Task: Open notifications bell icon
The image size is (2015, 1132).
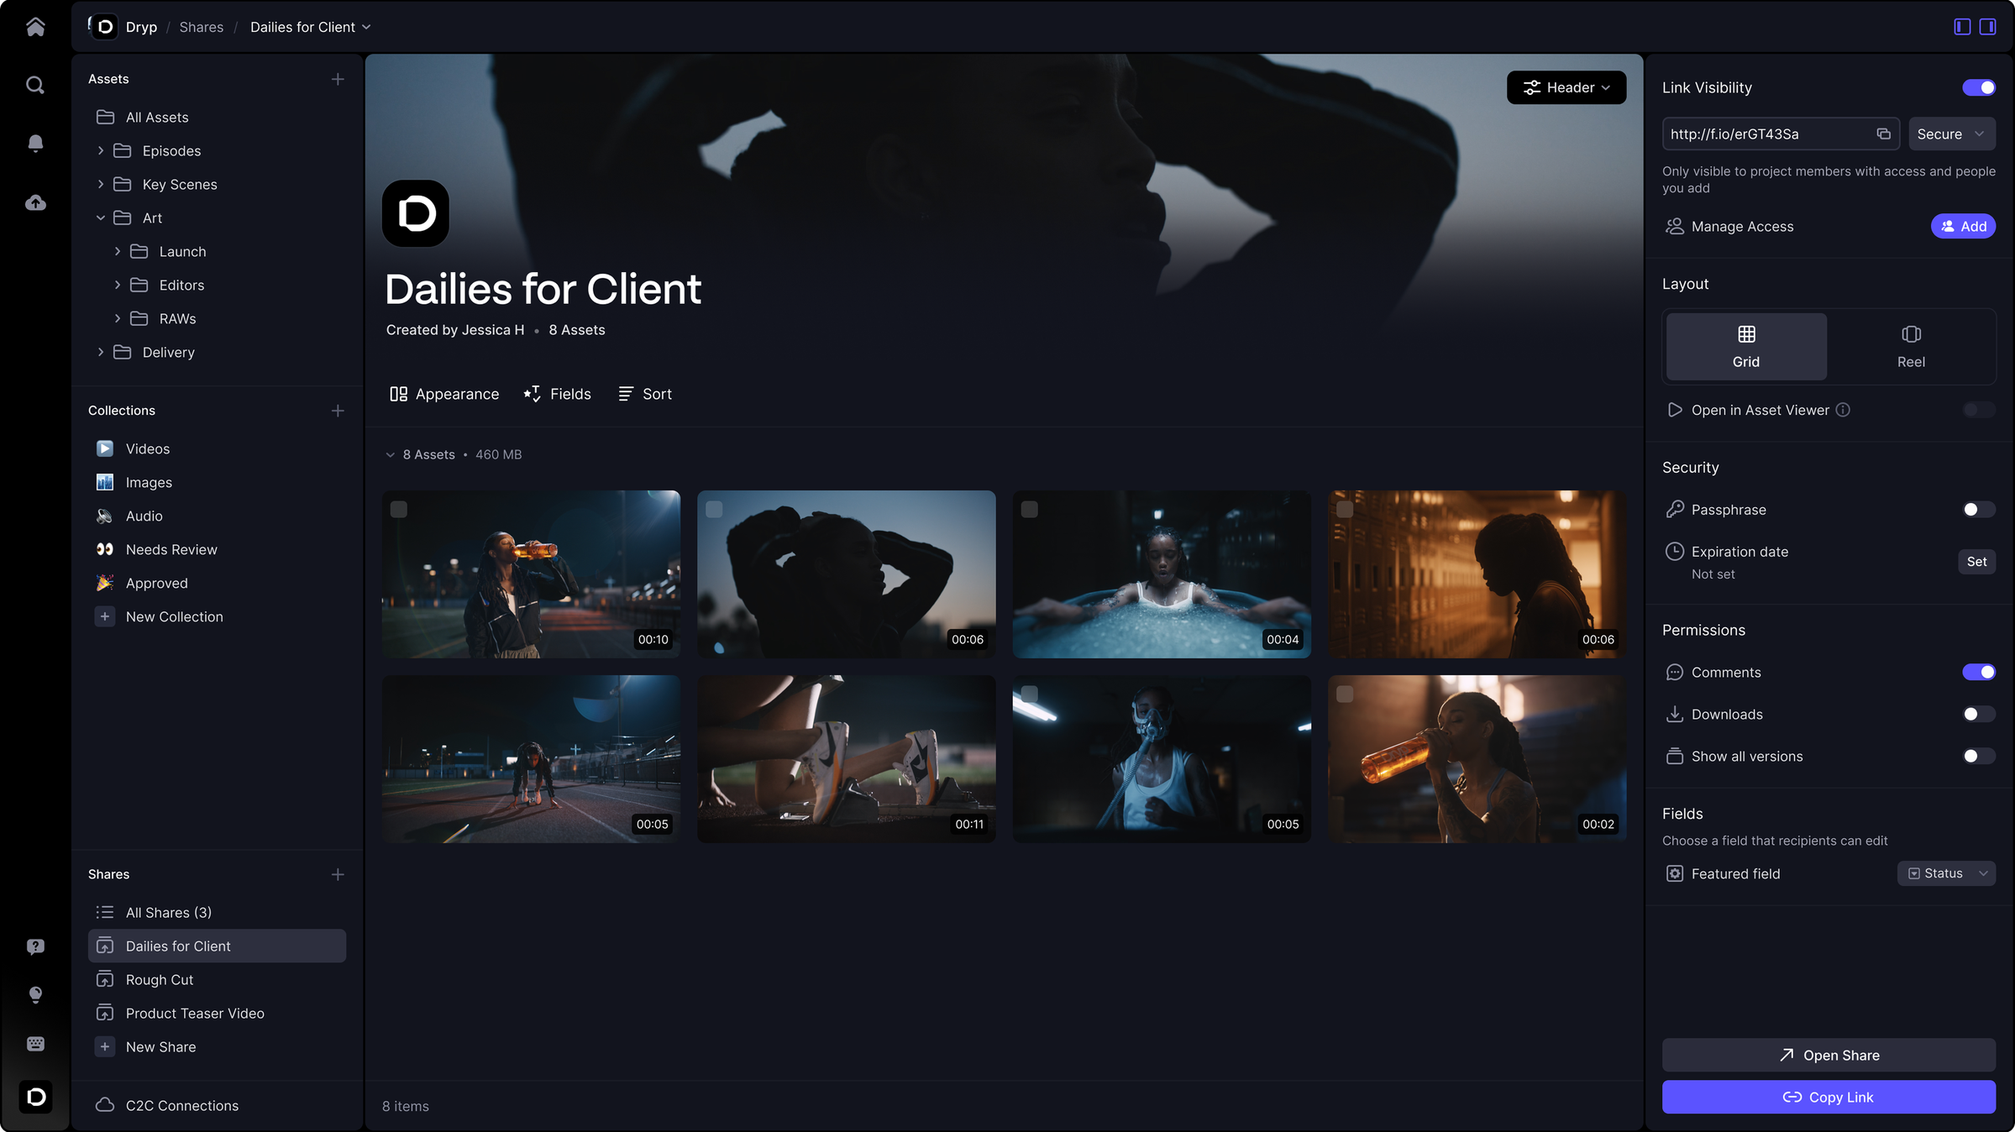Action: [x=35, y=144]
